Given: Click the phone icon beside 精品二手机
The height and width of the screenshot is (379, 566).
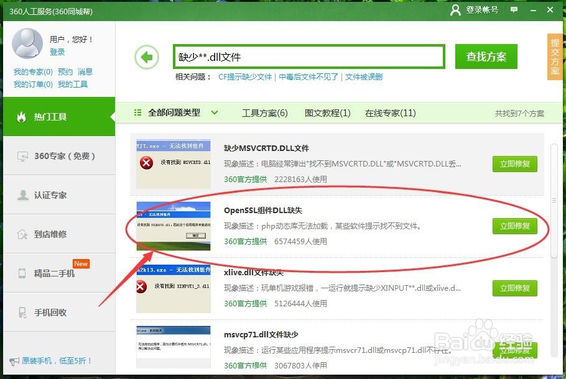Looking at the screenshot, I should pyautogui.click(x=22, y=273).
